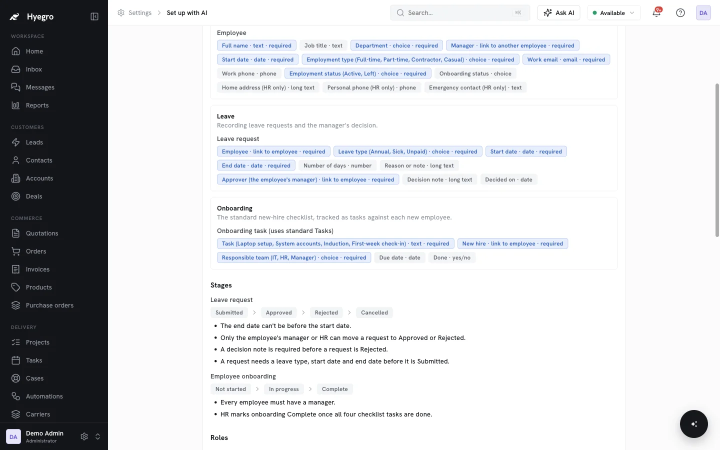Click the Rejected stage chip
This screenshot has width=720, height=450.
[326, 313]
